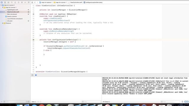The width and height of the screenshot is (189, 106).
Task: Show only the console pane
Action: point(188,102)
